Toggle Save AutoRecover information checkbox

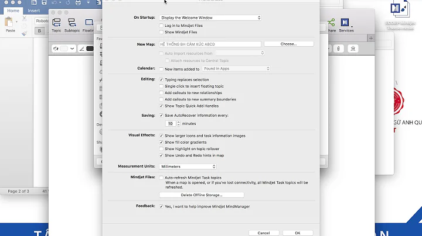161,115
